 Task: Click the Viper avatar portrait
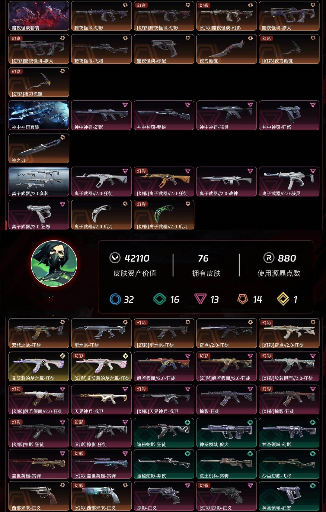[54, 264]
